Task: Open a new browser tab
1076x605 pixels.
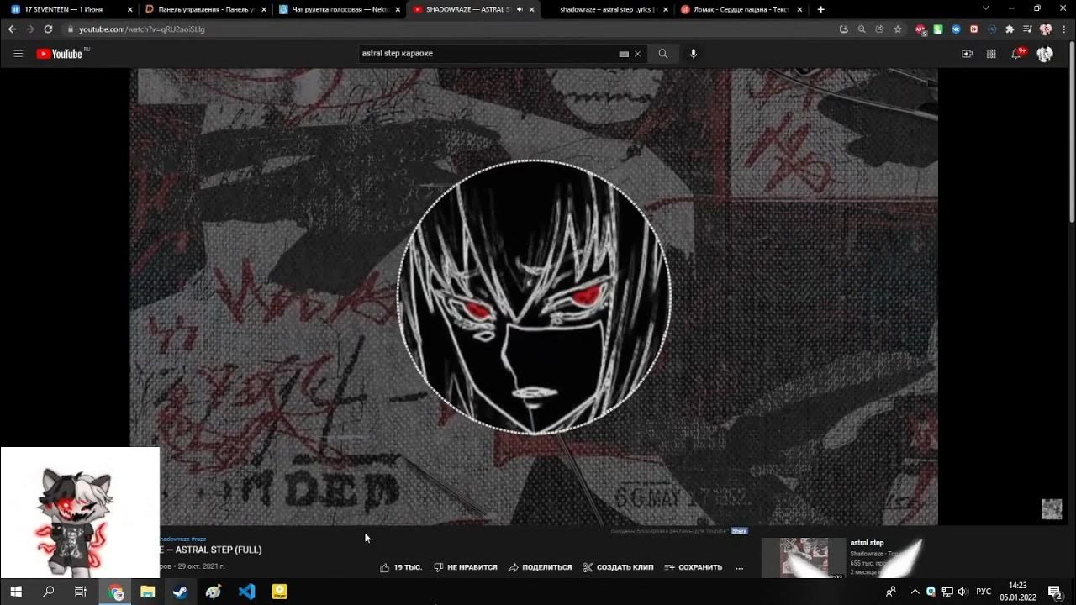Action: [820, 9]
